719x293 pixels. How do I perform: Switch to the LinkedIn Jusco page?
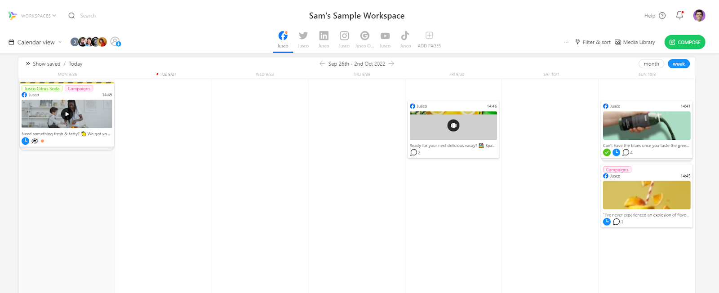[x=324, y=40]
